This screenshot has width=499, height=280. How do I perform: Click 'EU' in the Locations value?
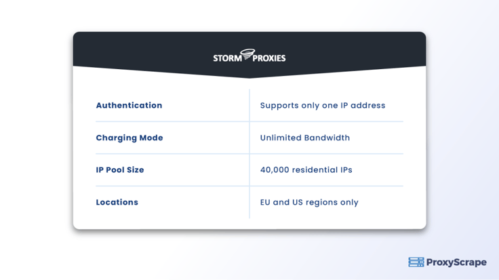coord(266,202)
